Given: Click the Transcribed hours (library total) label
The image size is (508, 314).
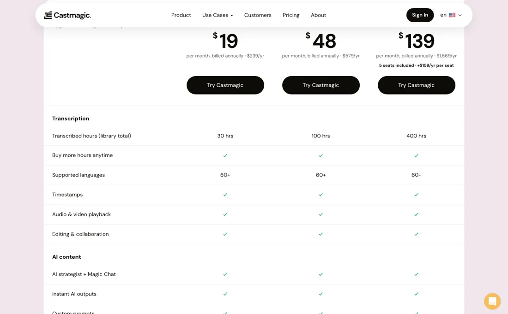Looking at the screenshot, I should [x=92, y=136].
